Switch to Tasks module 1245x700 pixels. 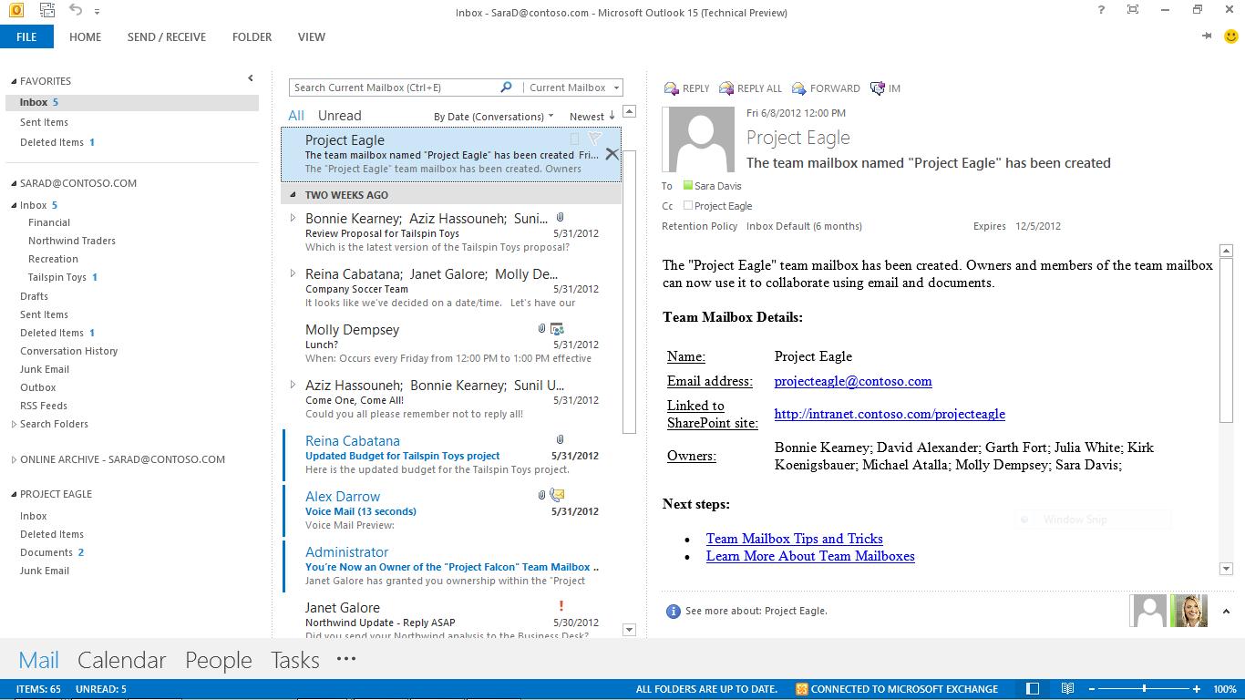pos(295,660)
